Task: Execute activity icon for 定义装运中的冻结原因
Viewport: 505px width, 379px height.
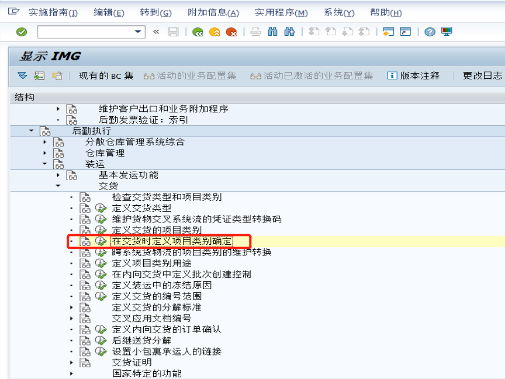Action: click(x=101, y=285)
